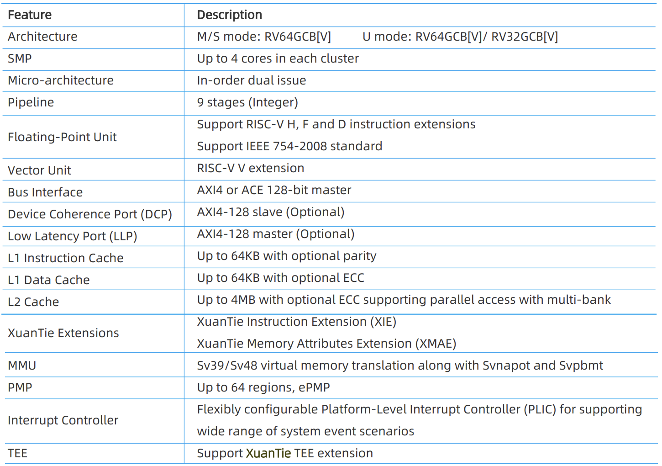Image resolution: width=662 pixels, height=466 pixels.
Task: Click the Description column header
Action: click(x=229, y=15)
